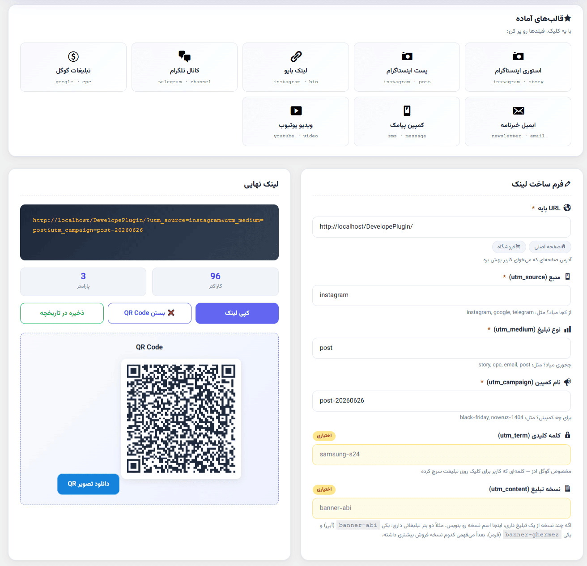Click the generated link text in the dark box

(x=148, y=225)
